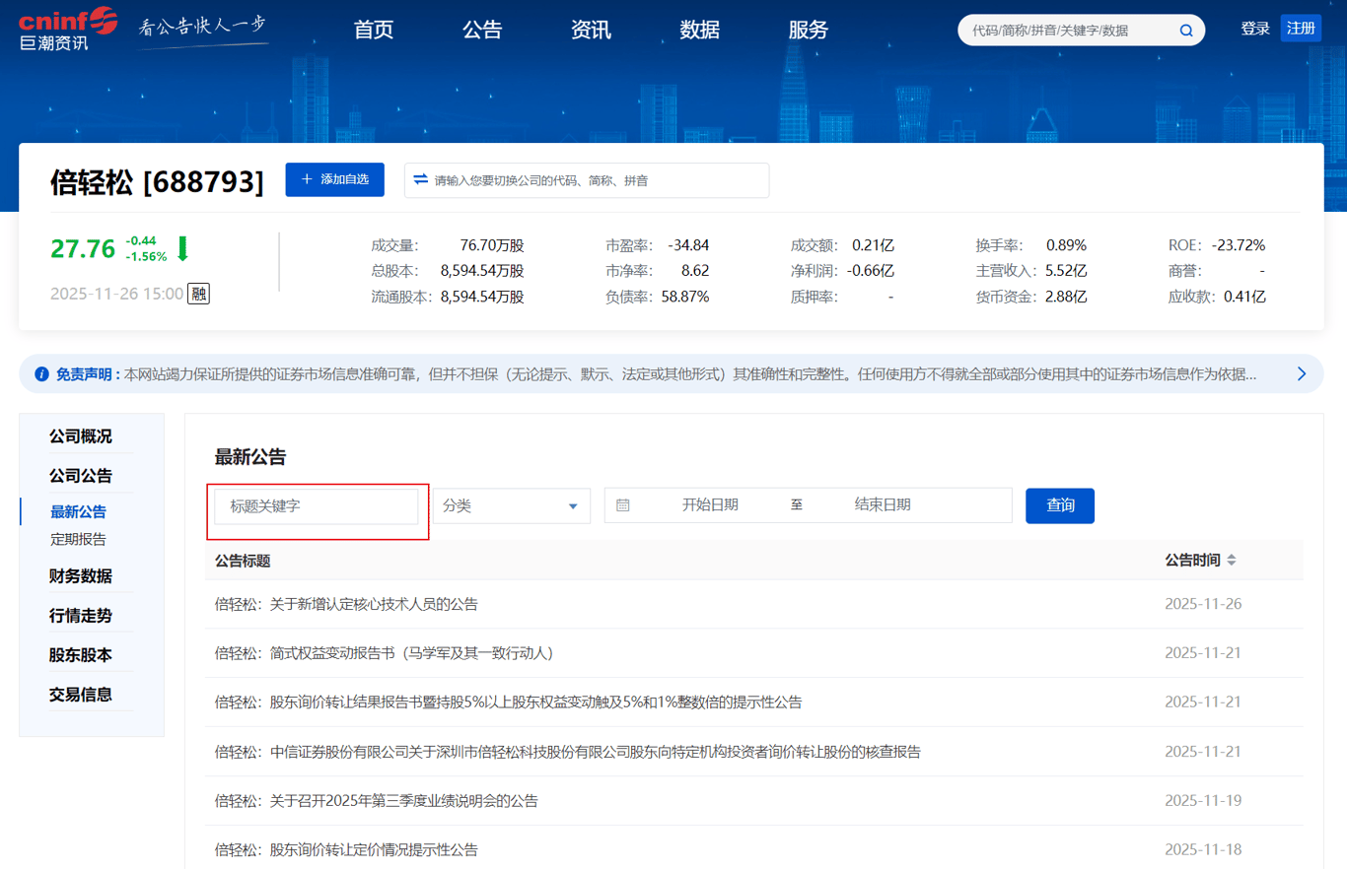
Task: Click the 添加自选 button
Action: 335,179
